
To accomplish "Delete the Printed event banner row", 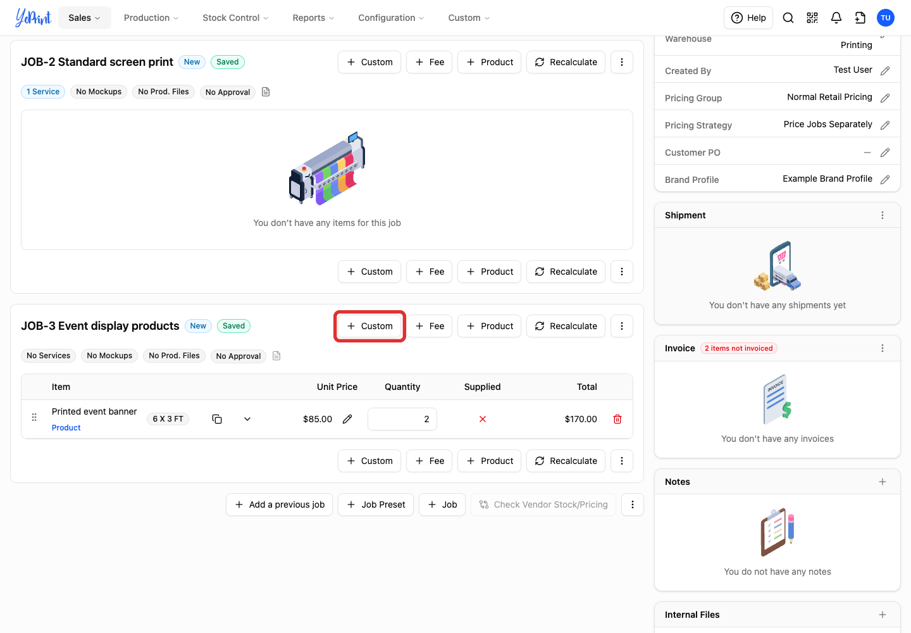I will coord(617,419).
